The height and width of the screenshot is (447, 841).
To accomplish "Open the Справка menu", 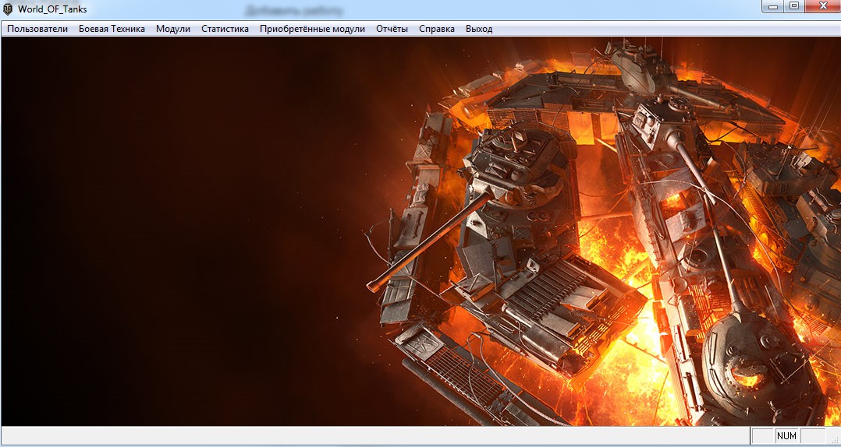I will point(437,29).
